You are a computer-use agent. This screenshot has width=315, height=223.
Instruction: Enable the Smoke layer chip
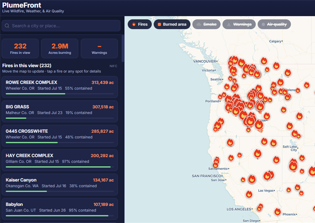tap(206, 24)
